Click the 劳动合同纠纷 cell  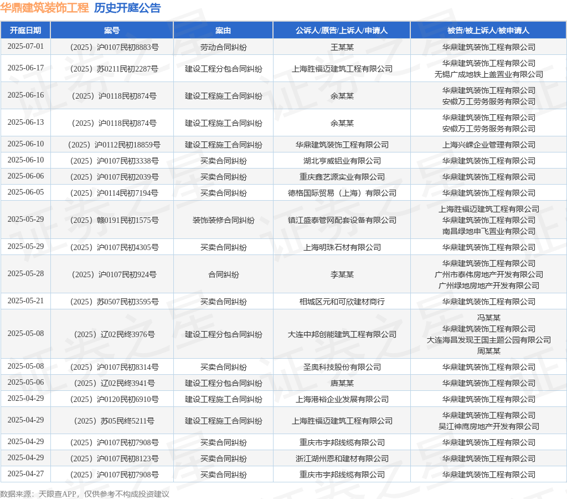[224, 47]
